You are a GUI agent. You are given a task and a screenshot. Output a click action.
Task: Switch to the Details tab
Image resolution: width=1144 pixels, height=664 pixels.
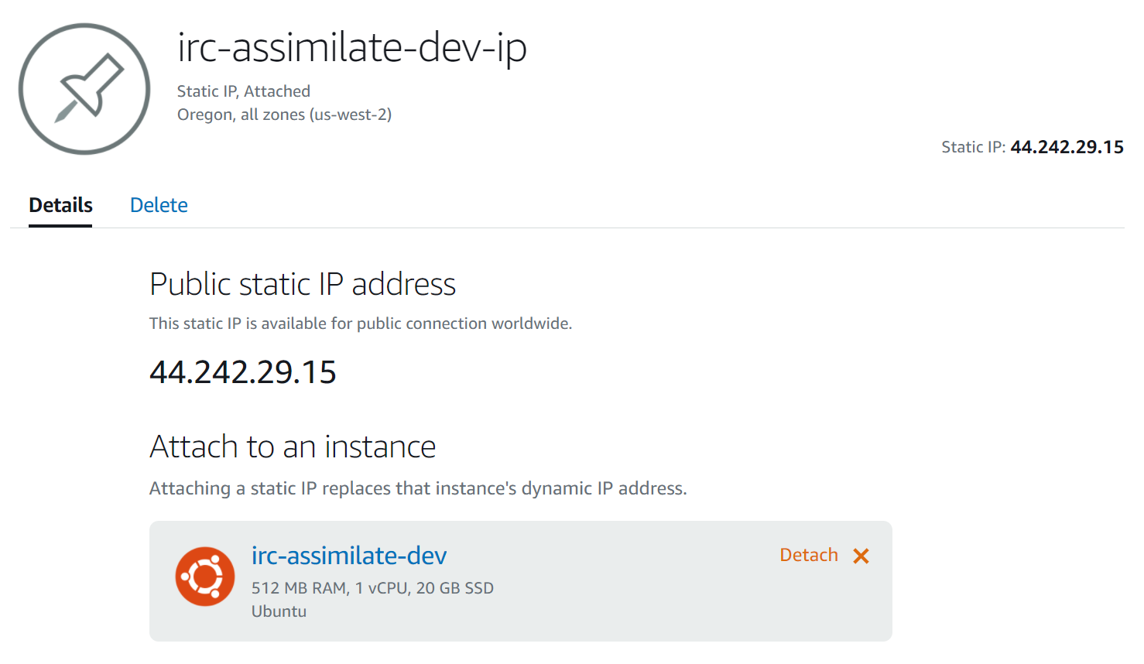(x=60, y=205)
